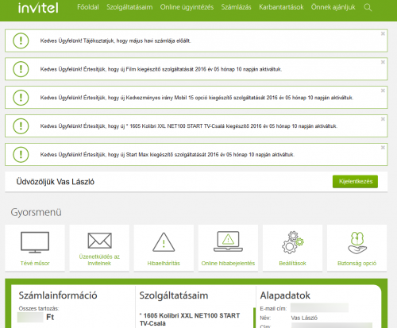Click the Összes tartozás label
Image resolution: width=397 pixels, height=328 pixels.
click(39, 308)
